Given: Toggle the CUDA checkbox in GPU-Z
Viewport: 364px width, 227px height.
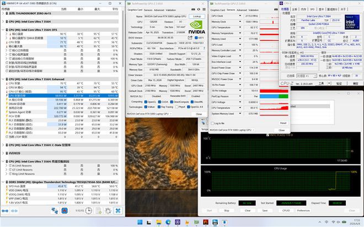Looking at the screenshot, I should coord(159,102).
